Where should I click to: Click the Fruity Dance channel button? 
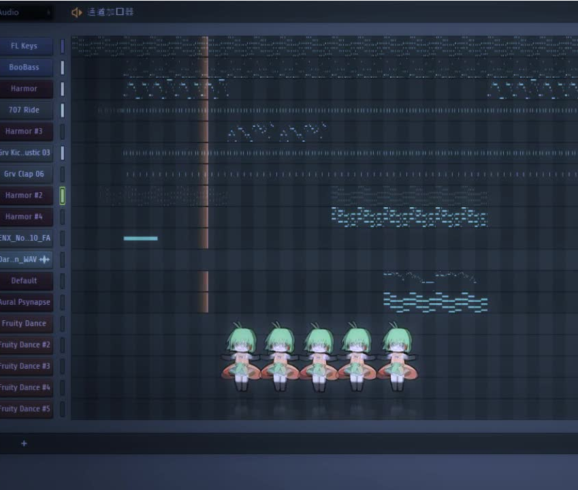click(x=26, y=324)
